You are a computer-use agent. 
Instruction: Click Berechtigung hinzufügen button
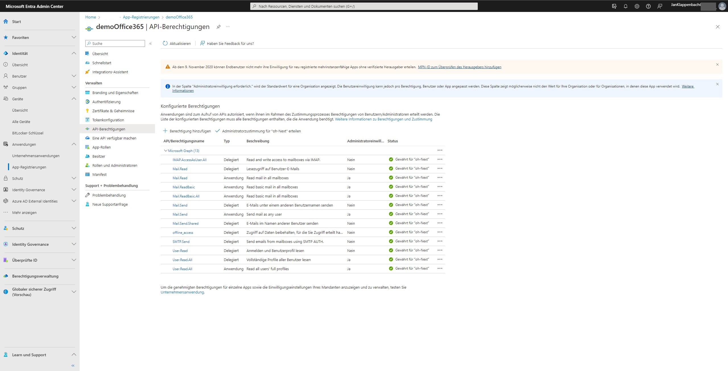(187, 131)
